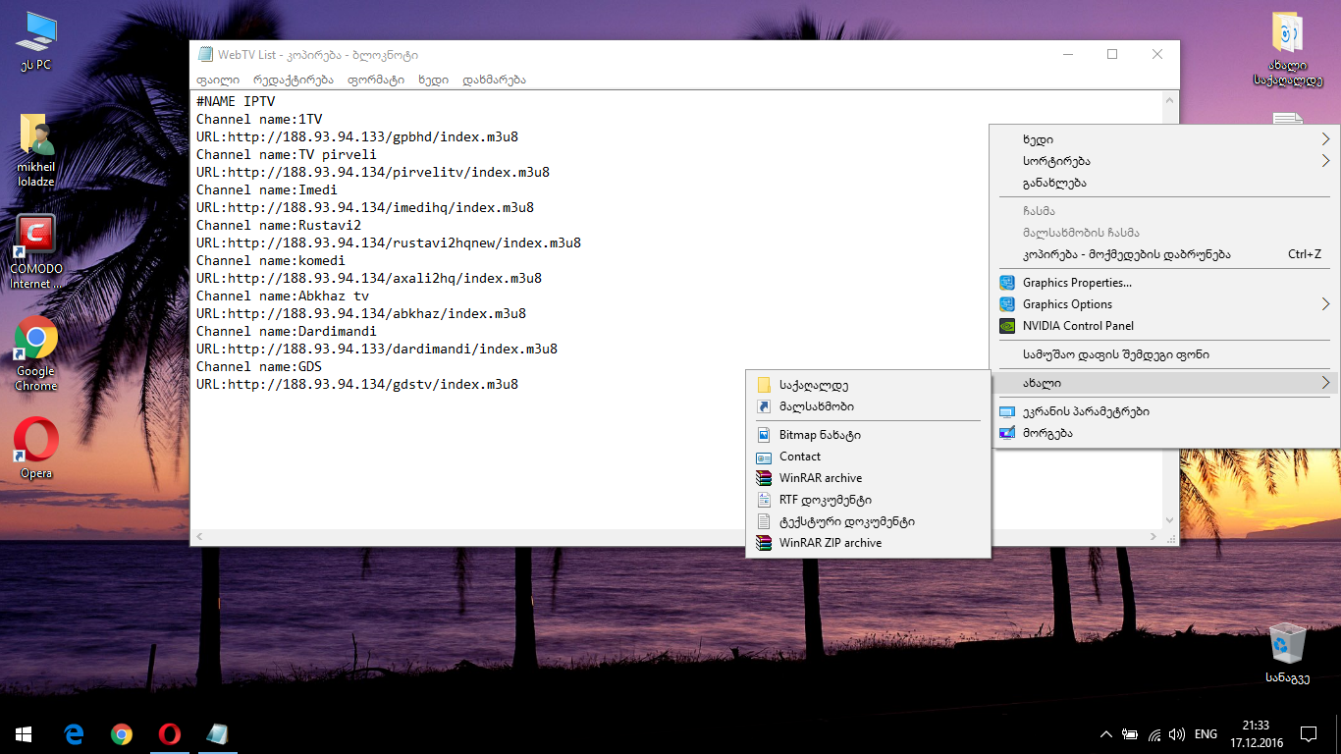Open the რედაქტირება menu in Notepad
Viewport: 1341px width, 754px height.
tap(293, 80)
